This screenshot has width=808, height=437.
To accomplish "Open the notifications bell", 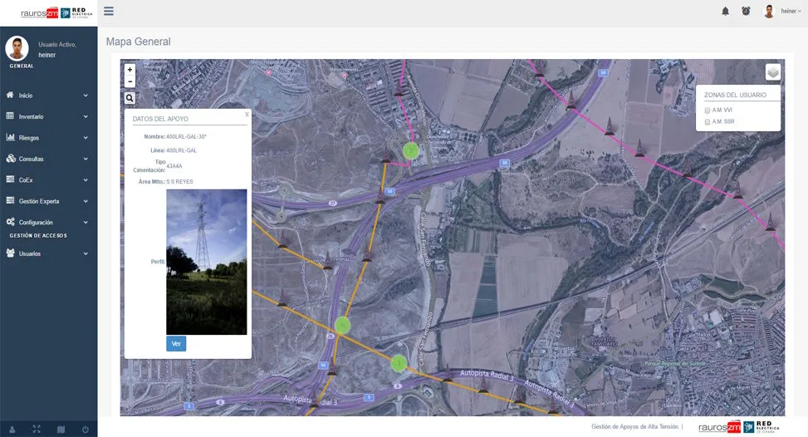I will pyautogui.click(x=725, y=11).
